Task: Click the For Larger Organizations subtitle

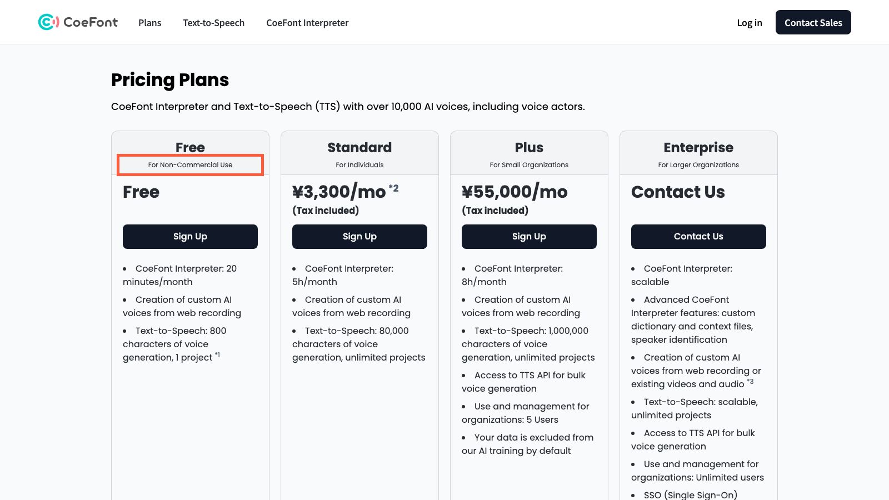Action: pos(698,165)
